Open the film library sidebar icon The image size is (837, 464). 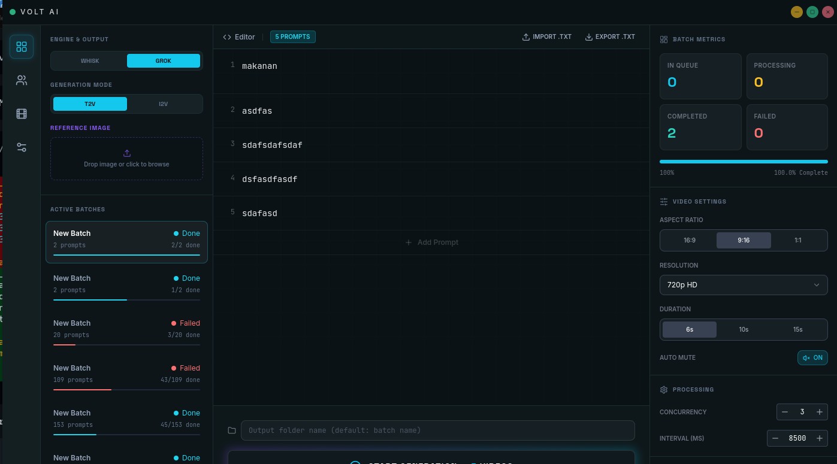point(22,114)
